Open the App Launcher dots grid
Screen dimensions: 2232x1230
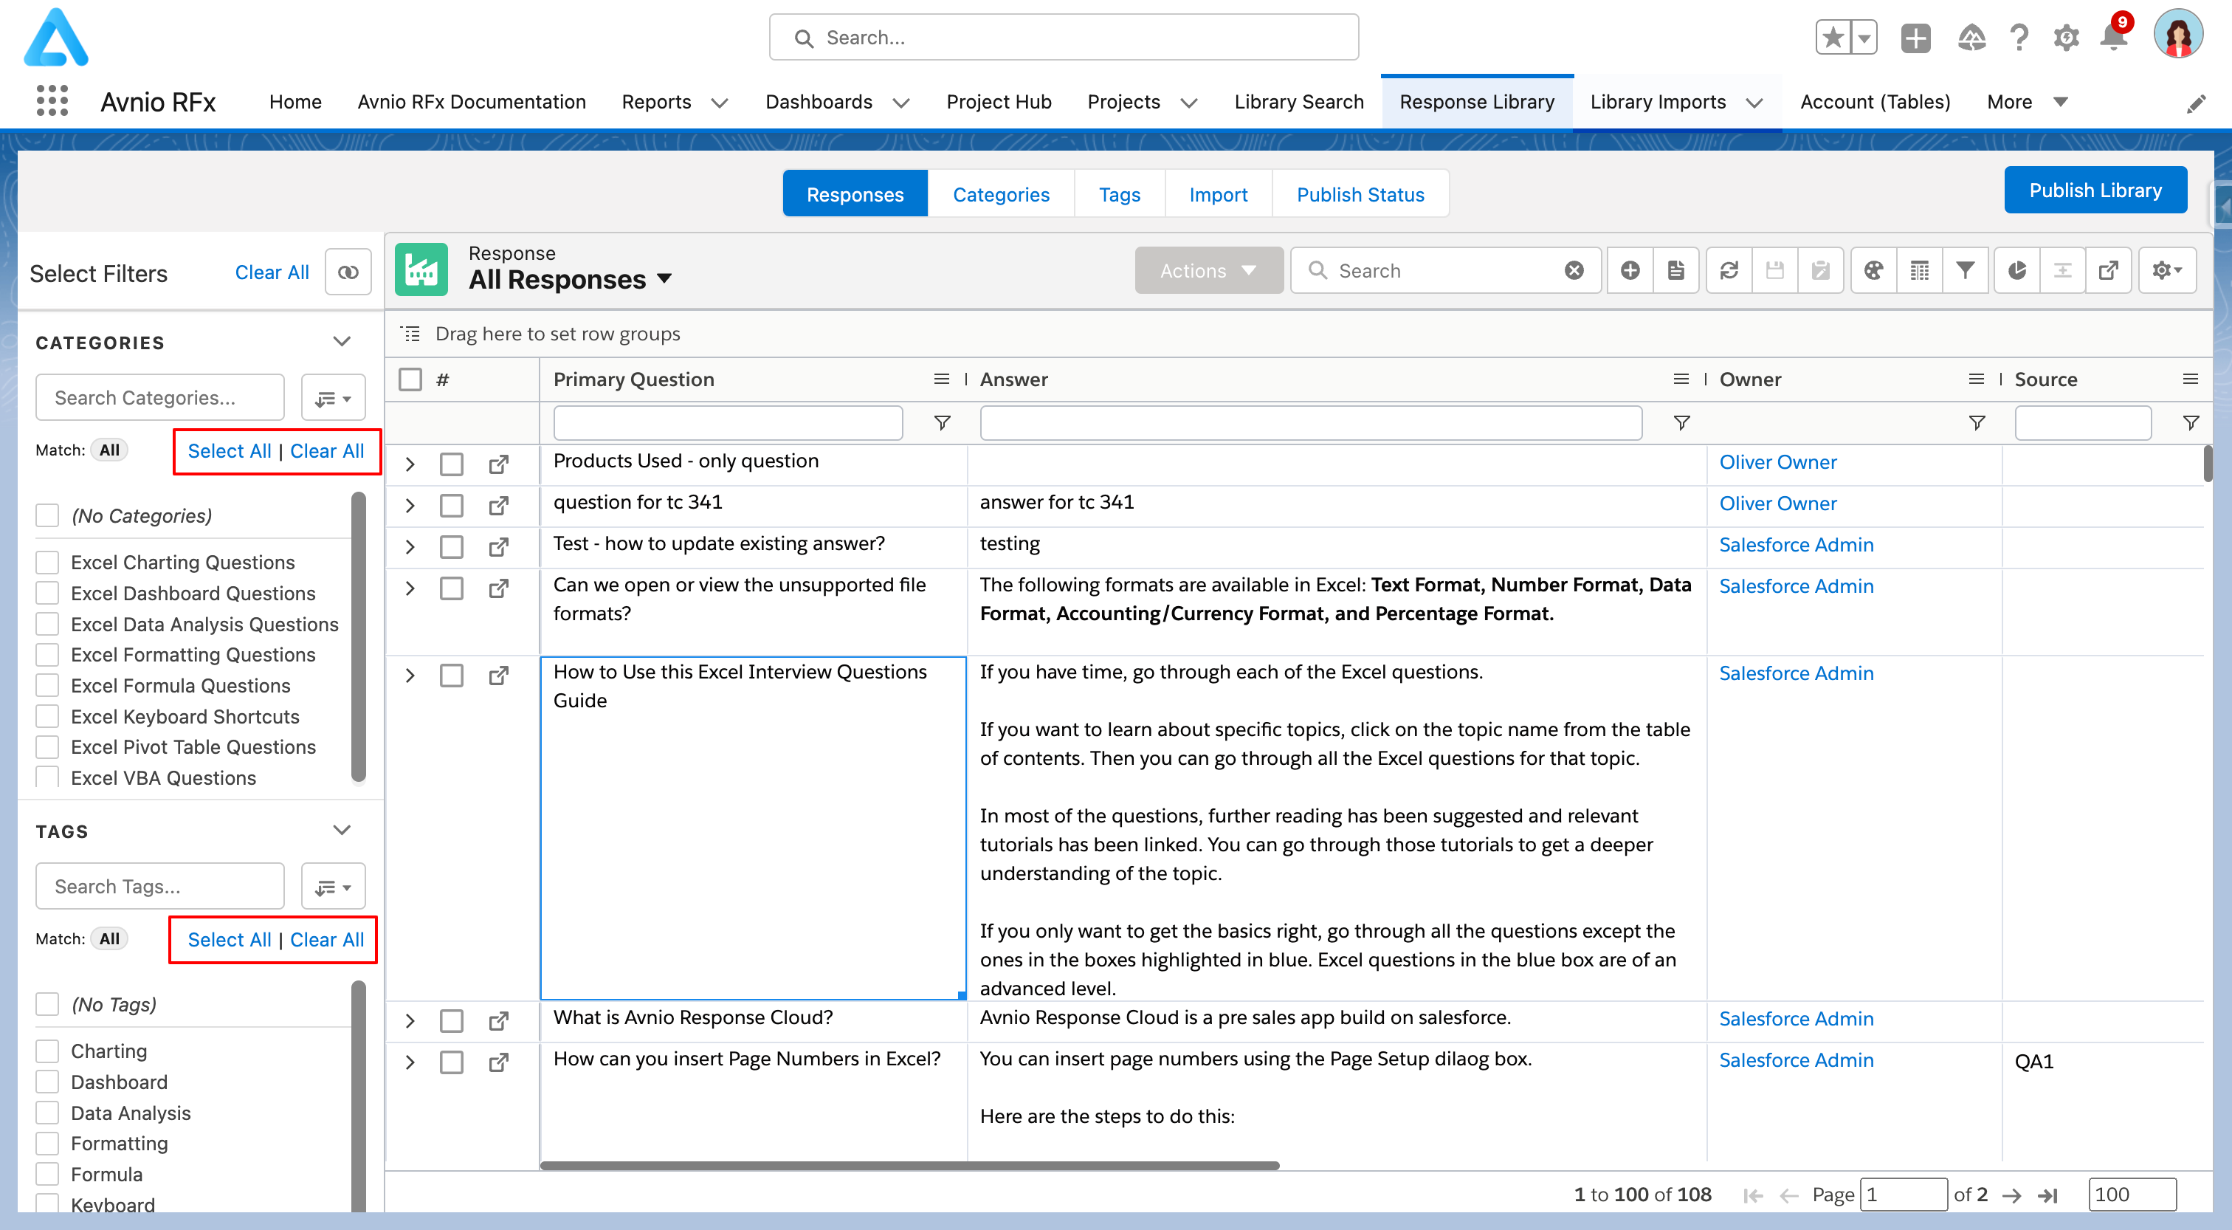tap(52, 101)
